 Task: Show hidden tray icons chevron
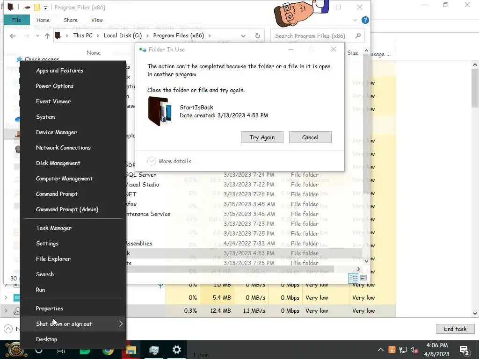(x=381, y=350)
